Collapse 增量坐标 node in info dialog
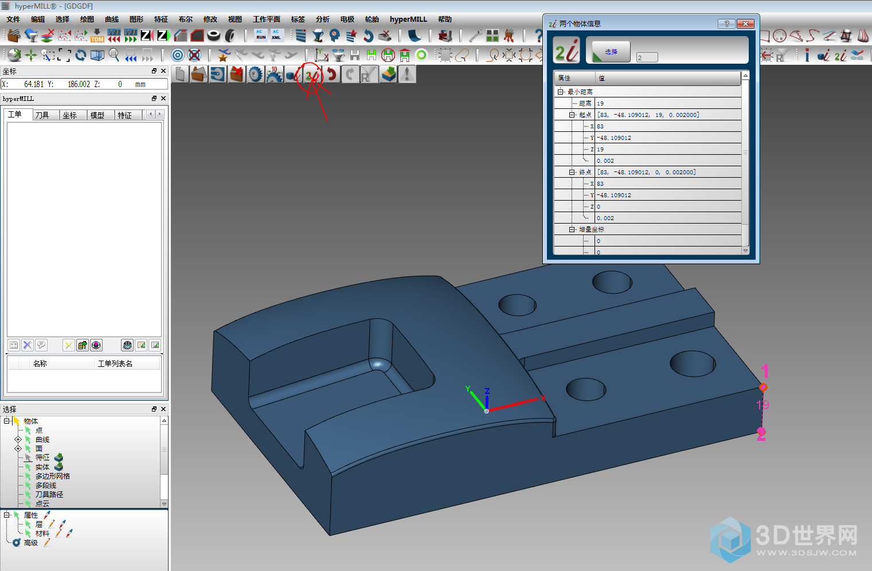Image resolution: width=872 pixels, height=571 pixels. [572, 229]
